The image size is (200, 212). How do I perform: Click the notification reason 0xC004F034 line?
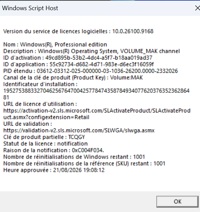point(54,150)
